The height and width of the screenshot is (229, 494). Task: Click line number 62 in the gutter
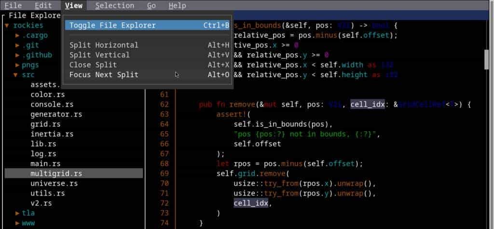click(165, 104)
